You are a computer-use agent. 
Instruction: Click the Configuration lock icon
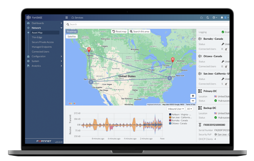tap(28, 56)
